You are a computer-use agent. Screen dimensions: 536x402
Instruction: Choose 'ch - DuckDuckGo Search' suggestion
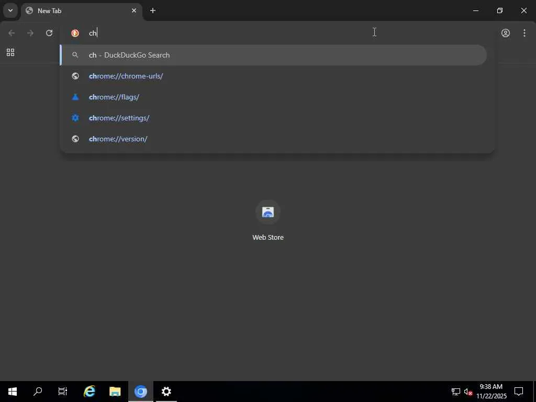(273, 55)
